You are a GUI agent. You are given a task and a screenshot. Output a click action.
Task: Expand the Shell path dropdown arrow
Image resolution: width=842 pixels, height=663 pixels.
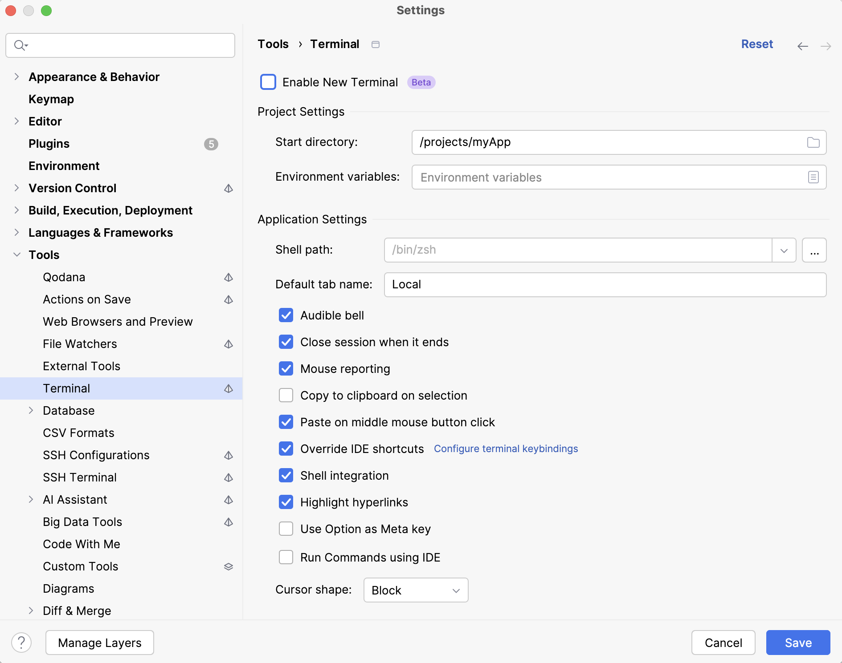784,250
